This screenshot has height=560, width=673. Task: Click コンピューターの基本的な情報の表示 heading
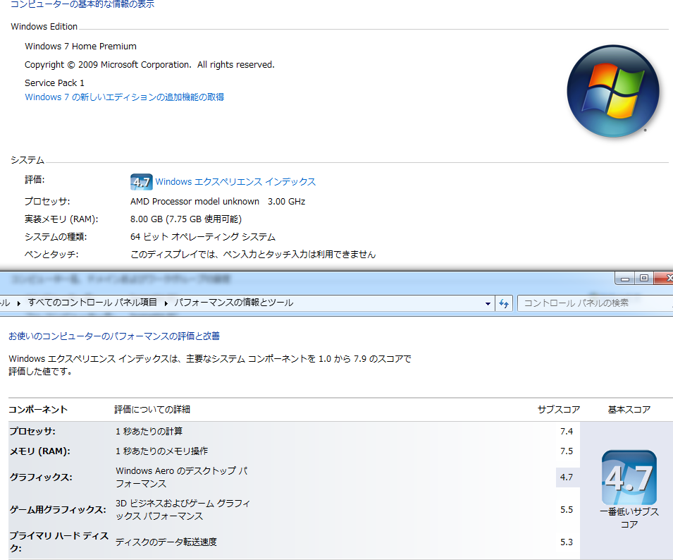pyautogui.click(x=82, y=4)
